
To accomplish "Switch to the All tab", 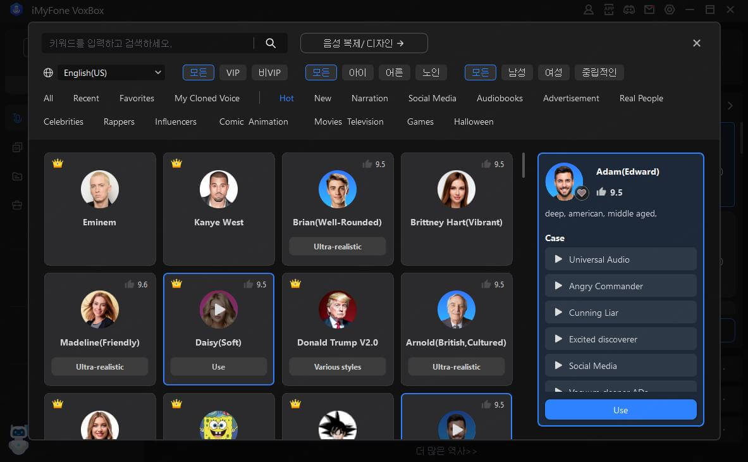I will click(x=48, y=98).
